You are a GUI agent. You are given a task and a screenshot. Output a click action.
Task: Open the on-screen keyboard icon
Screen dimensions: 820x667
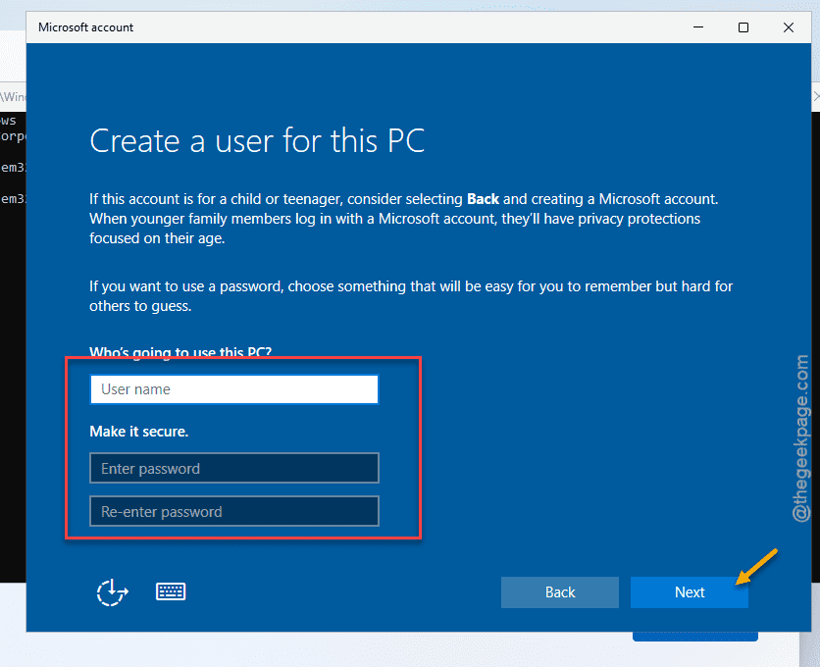[x=171, y=591]
